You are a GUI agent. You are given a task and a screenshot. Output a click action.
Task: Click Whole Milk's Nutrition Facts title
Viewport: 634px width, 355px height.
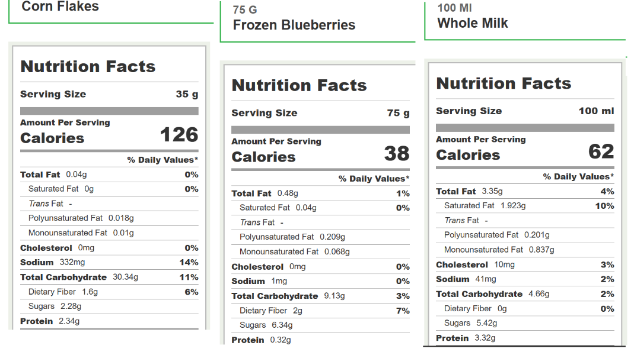click(x=504, y=83)
